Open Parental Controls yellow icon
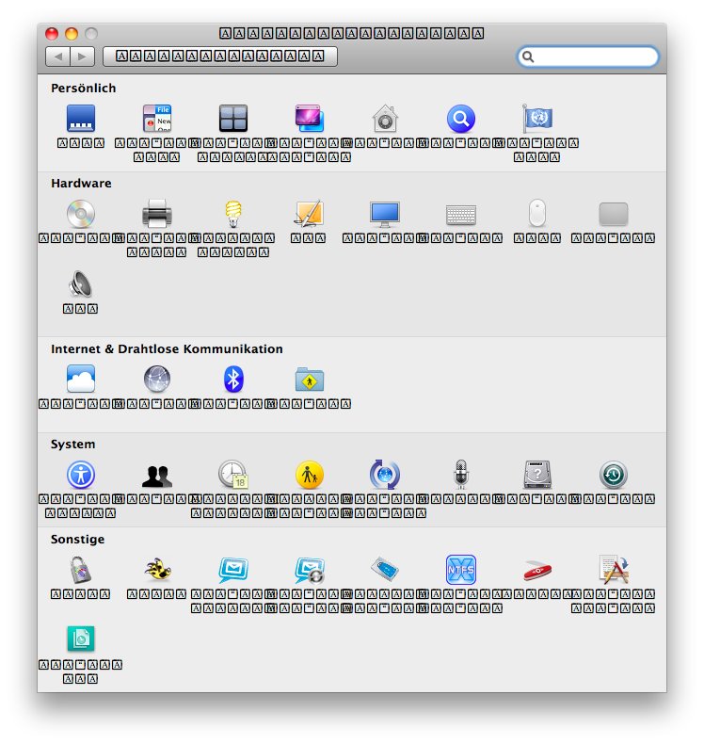This screenshot has width=704, height=744. click(x=310, y=475)
